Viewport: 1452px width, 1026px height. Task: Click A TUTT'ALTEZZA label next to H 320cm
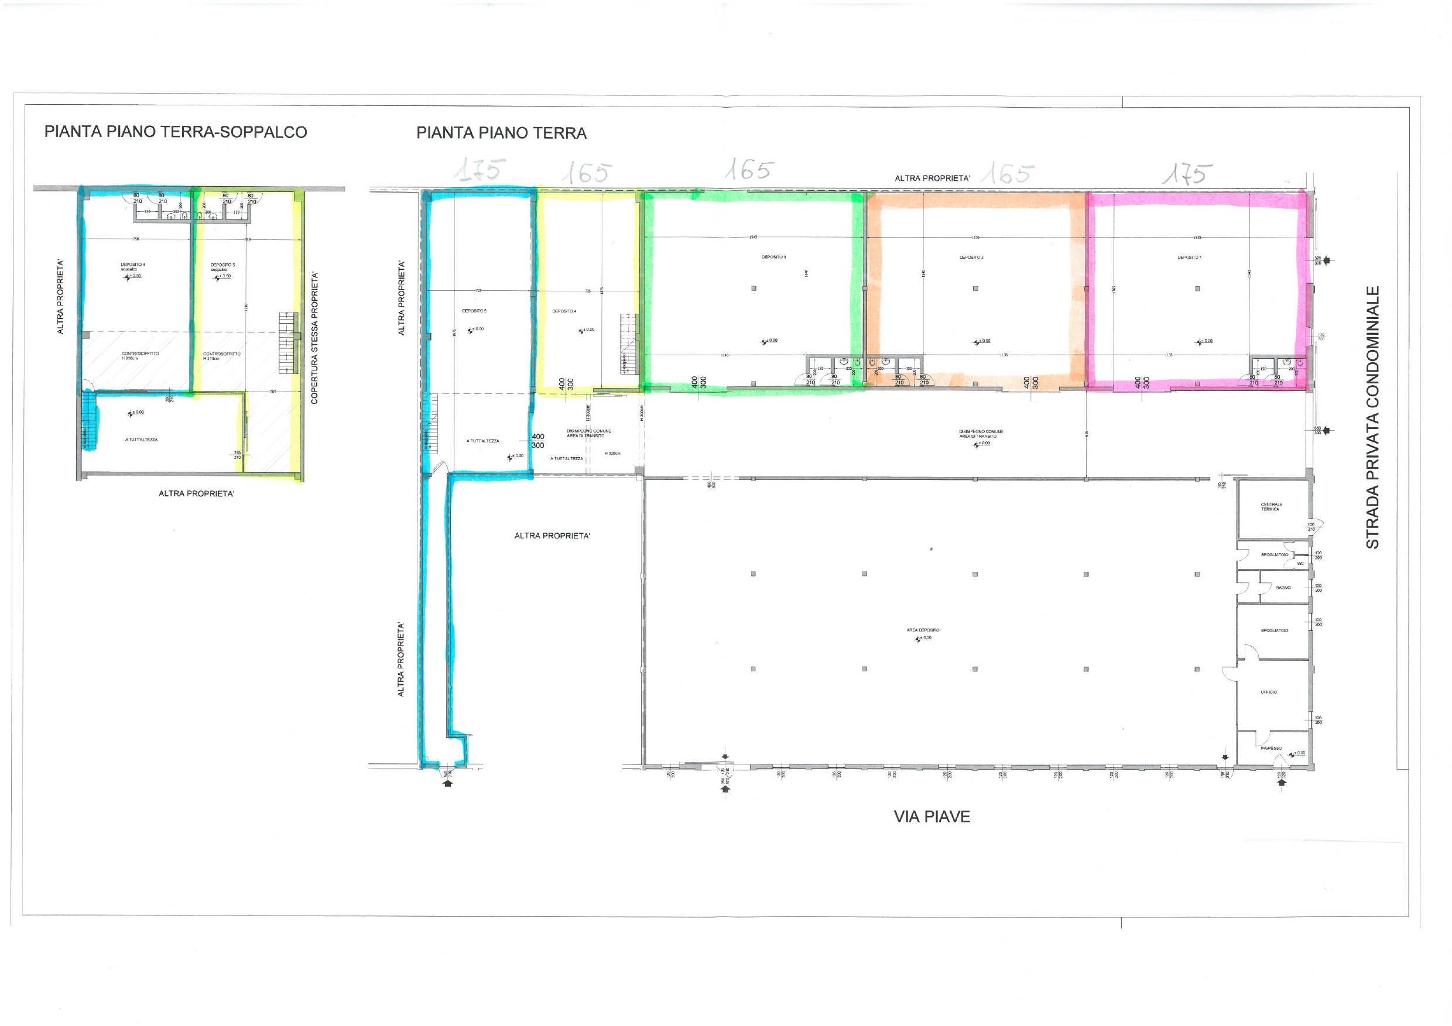[x=567, y=458]
